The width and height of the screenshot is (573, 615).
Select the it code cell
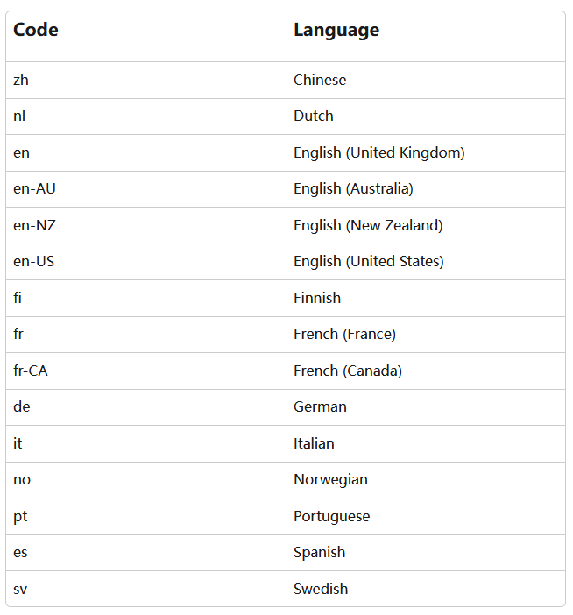(x=18, y=443)
